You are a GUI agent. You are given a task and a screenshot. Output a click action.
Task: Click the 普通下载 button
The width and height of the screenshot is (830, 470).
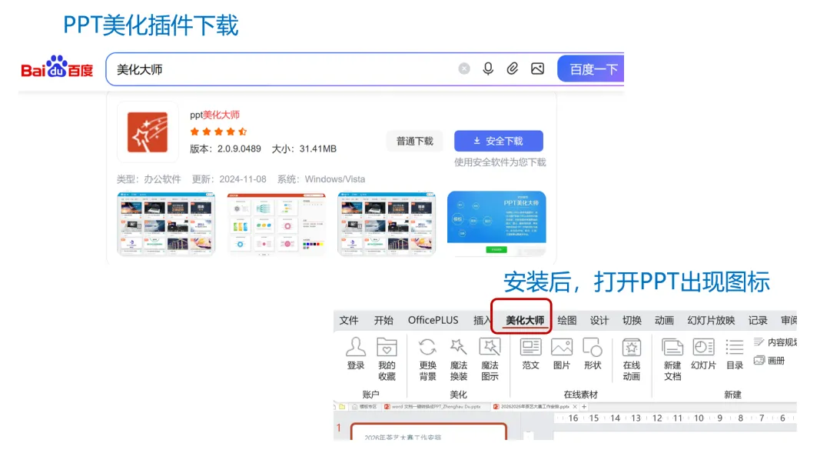click(x=414, y=141)
